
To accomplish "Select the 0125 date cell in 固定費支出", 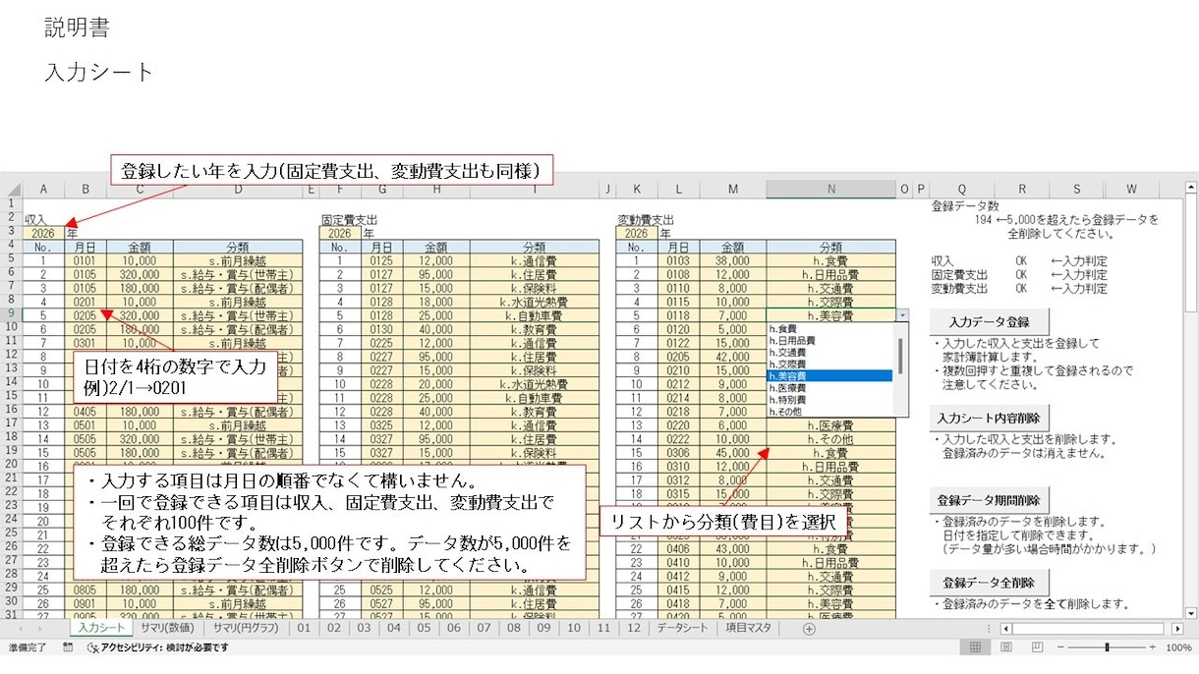I will [381, 261].
